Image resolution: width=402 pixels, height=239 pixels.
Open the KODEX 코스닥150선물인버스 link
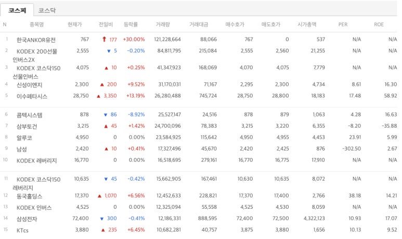pyautogui.click(x=36, y=72)
